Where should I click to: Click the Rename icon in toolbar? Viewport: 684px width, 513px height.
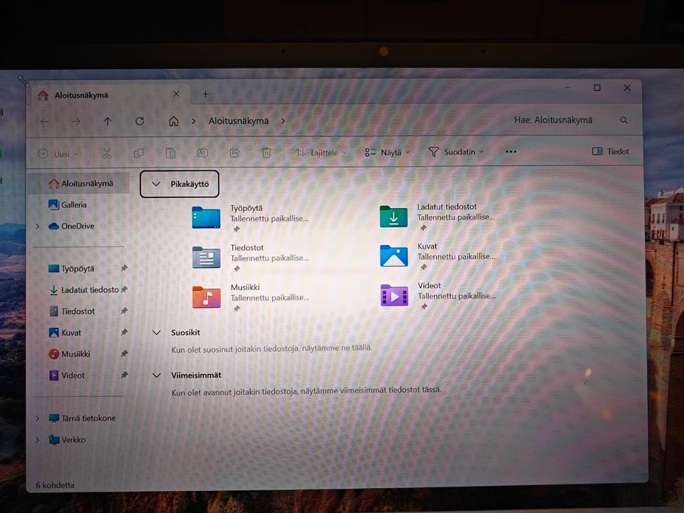pyautogui.click(x=202, y=152)
